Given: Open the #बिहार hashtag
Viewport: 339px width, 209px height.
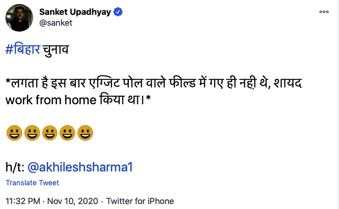Looking at the screenshot, I should click(x=23, y=52).
